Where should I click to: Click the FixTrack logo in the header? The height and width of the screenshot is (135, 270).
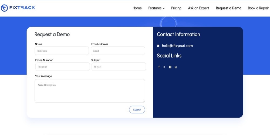coord(18,8)
